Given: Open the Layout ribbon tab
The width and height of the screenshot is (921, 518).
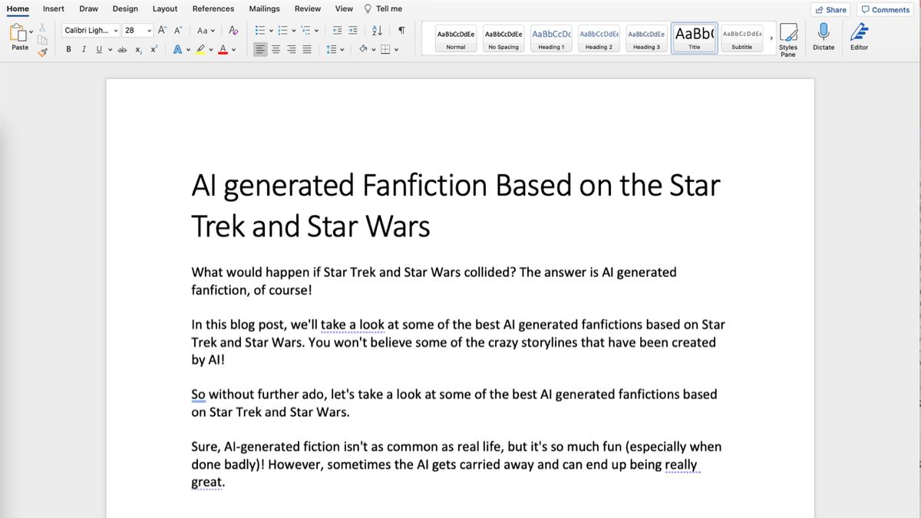Looking at the screenshot, I should tap(165, 8).
